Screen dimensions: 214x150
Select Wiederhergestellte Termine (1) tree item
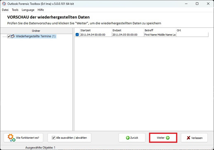pyautogui.click(x=36, y=36)
